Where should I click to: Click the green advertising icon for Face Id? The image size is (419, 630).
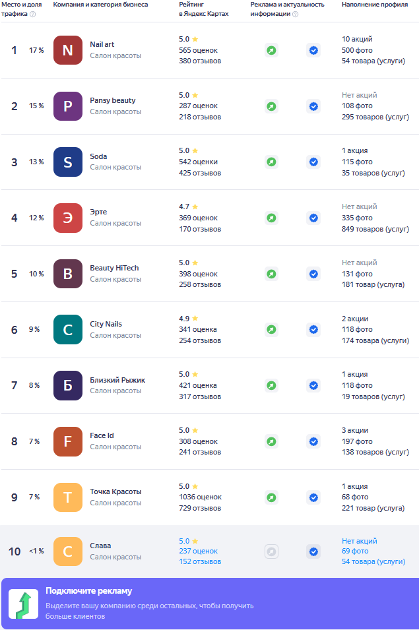pos(272,441)
